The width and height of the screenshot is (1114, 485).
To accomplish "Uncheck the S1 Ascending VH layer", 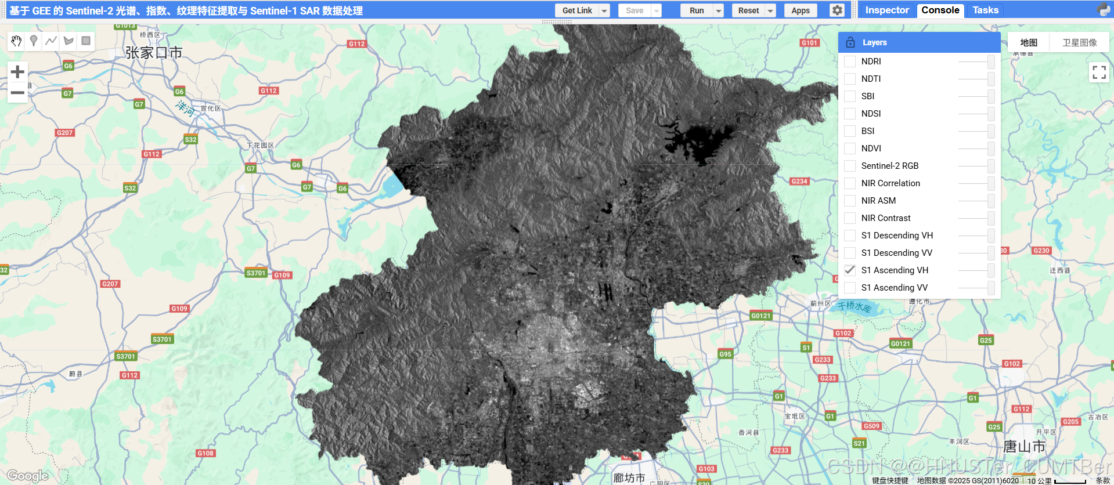I will [850, 270].
